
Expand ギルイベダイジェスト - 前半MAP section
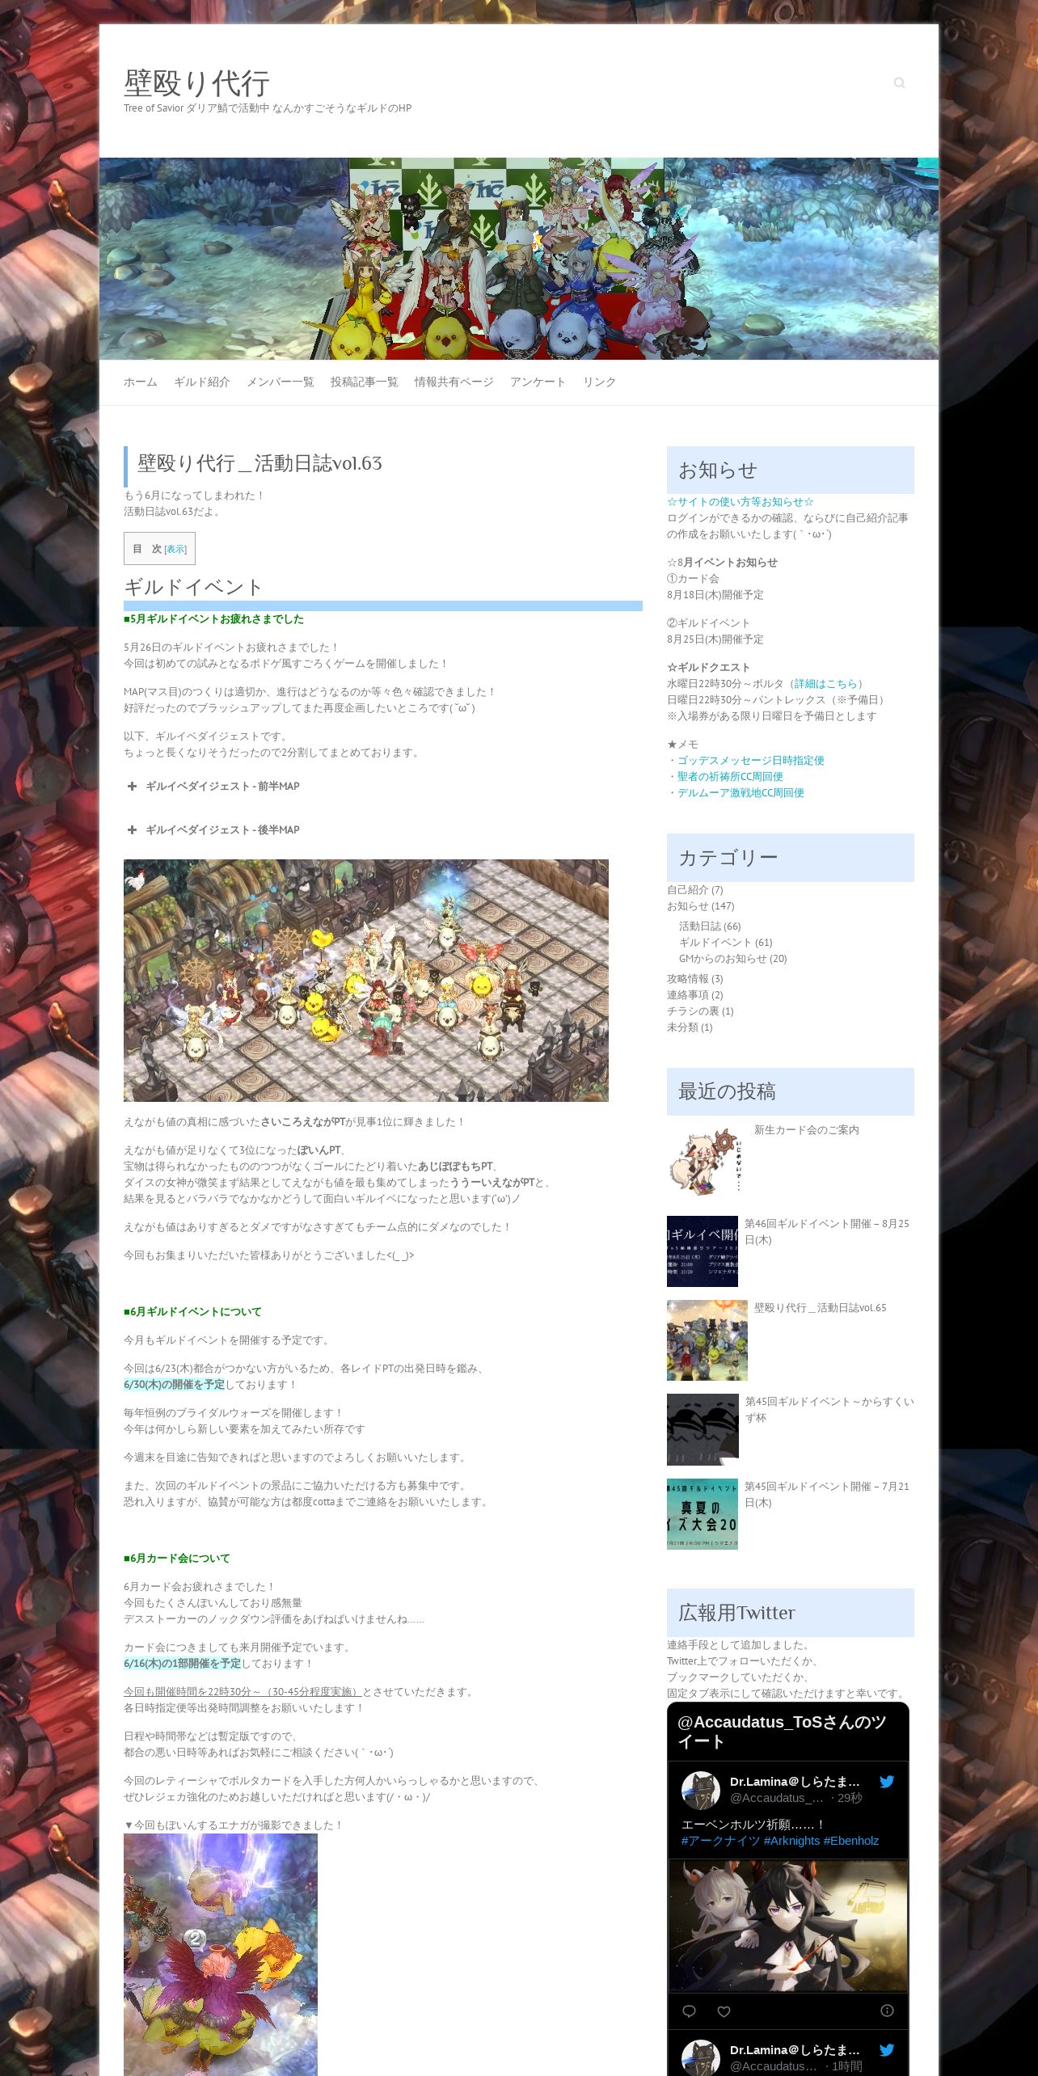point(213,786)
